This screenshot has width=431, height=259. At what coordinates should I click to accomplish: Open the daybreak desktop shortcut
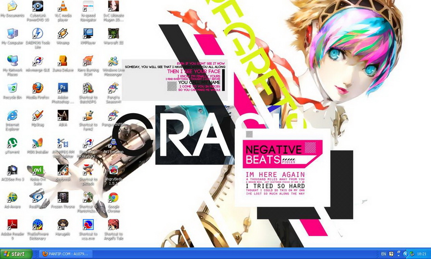63,169
